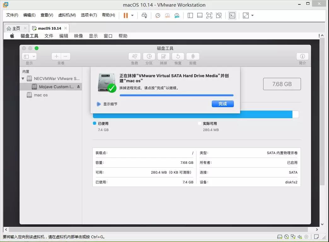Eject the Mojave Custom volume

click(78, 87)
